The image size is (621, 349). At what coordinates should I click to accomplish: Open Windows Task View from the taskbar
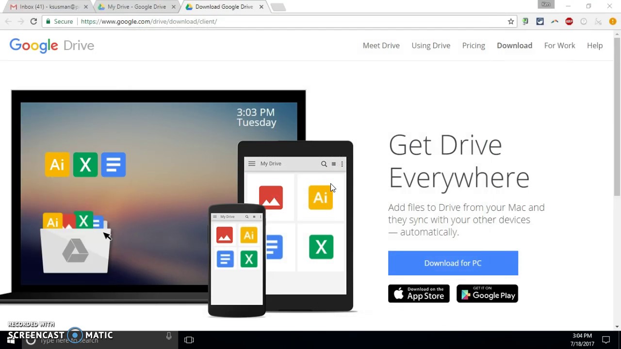(189, 340)
